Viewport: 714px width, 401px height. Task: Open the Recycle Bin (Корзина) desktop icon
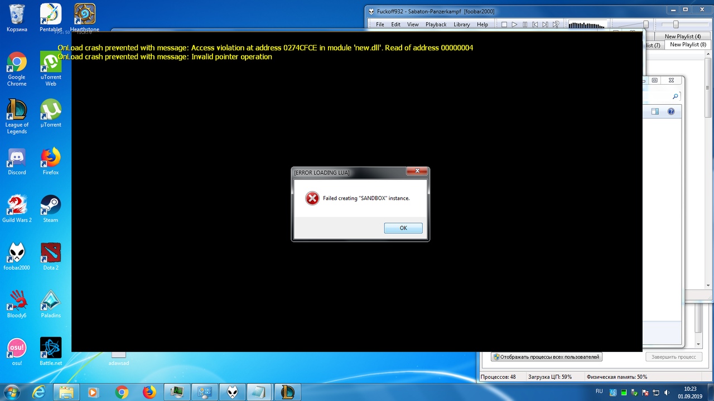click(x=17, y=18)
